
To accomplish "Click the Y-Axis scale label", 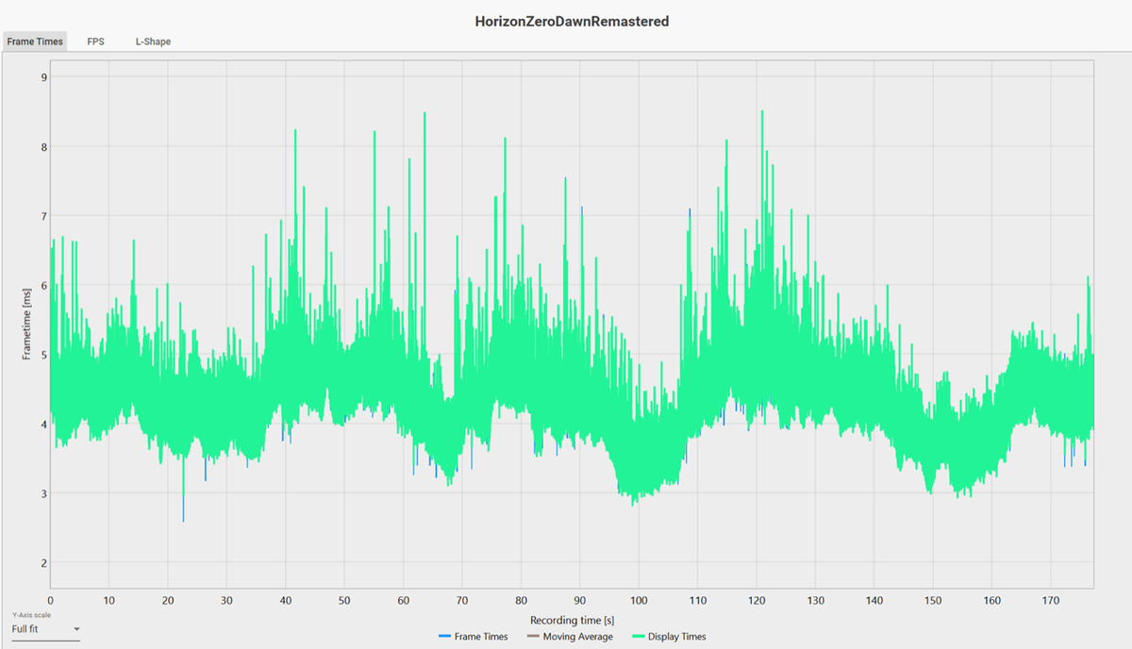I will point(32,615).
